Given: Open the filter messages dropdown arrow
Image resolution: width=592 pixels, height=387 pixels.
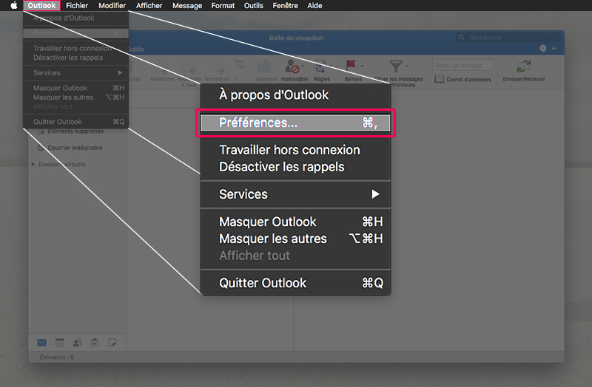Looking at the screenshot, I should point(408,66).
